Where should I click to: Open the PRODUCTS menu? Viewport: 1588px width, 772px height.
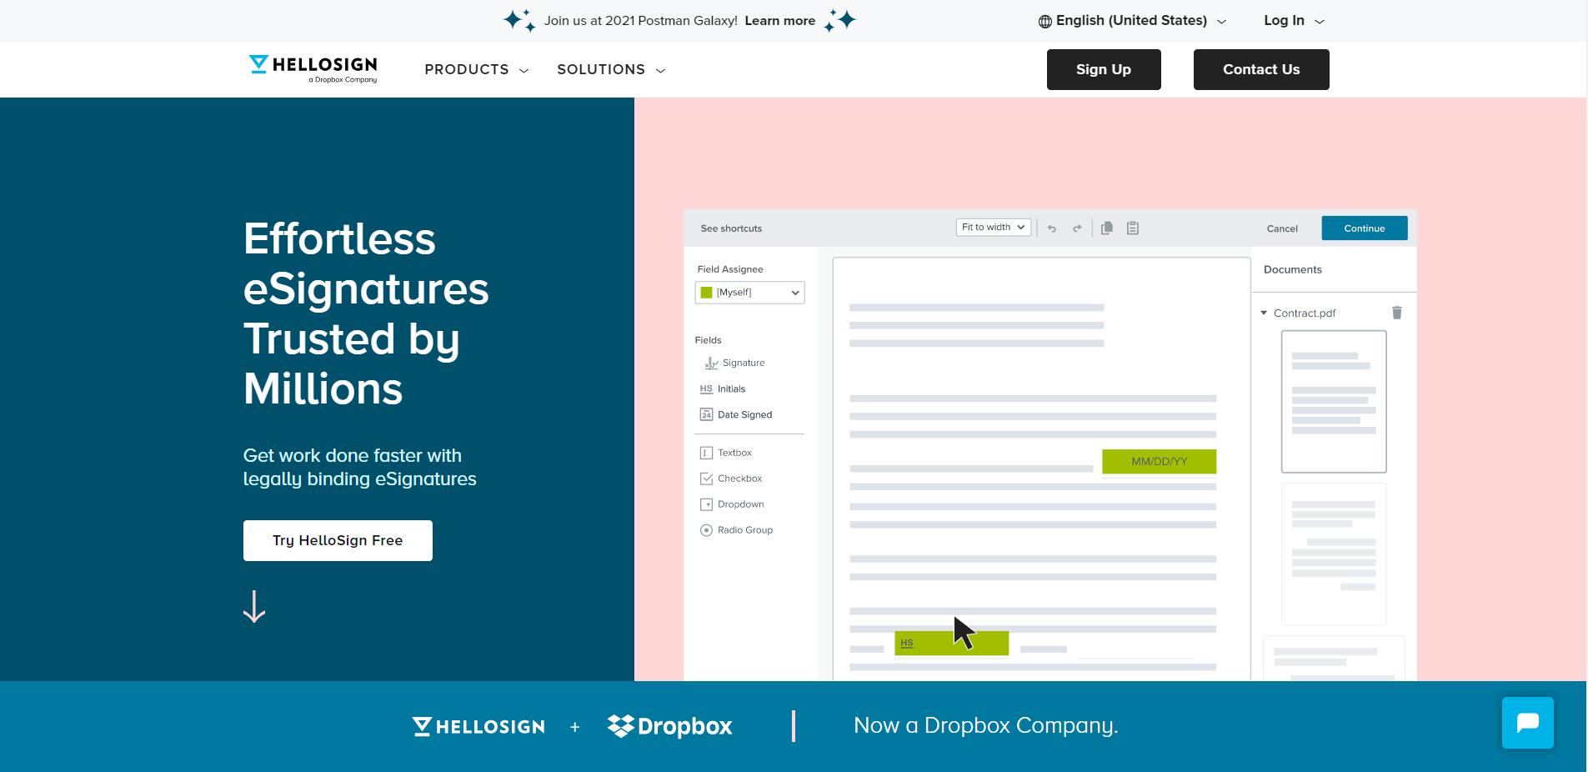477,69
